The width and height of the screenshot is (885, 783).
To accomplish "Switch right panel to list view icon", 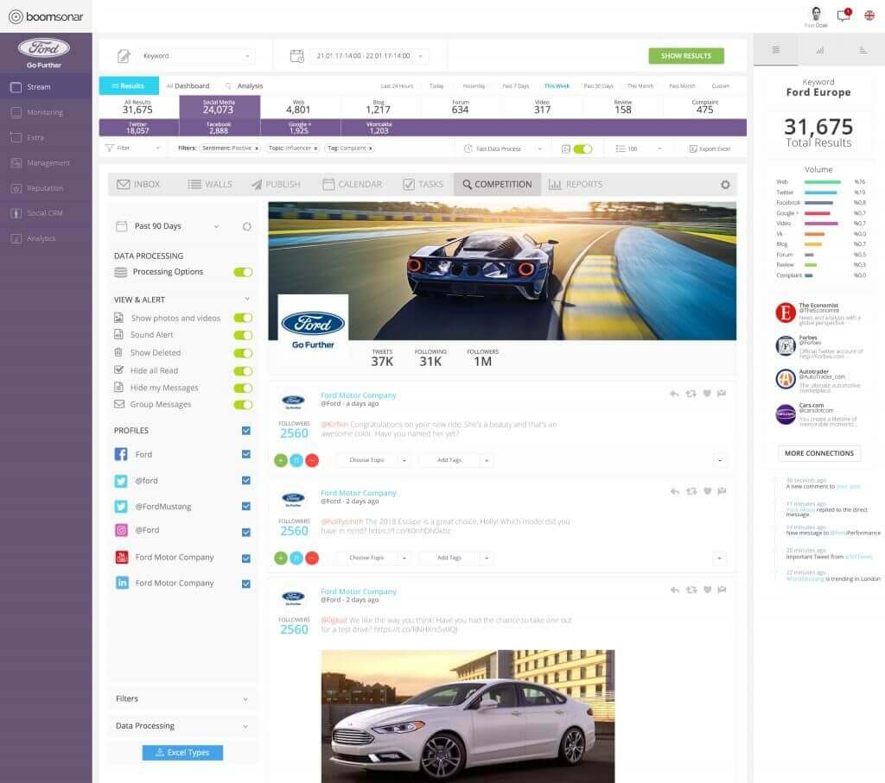I will point(776,50).
